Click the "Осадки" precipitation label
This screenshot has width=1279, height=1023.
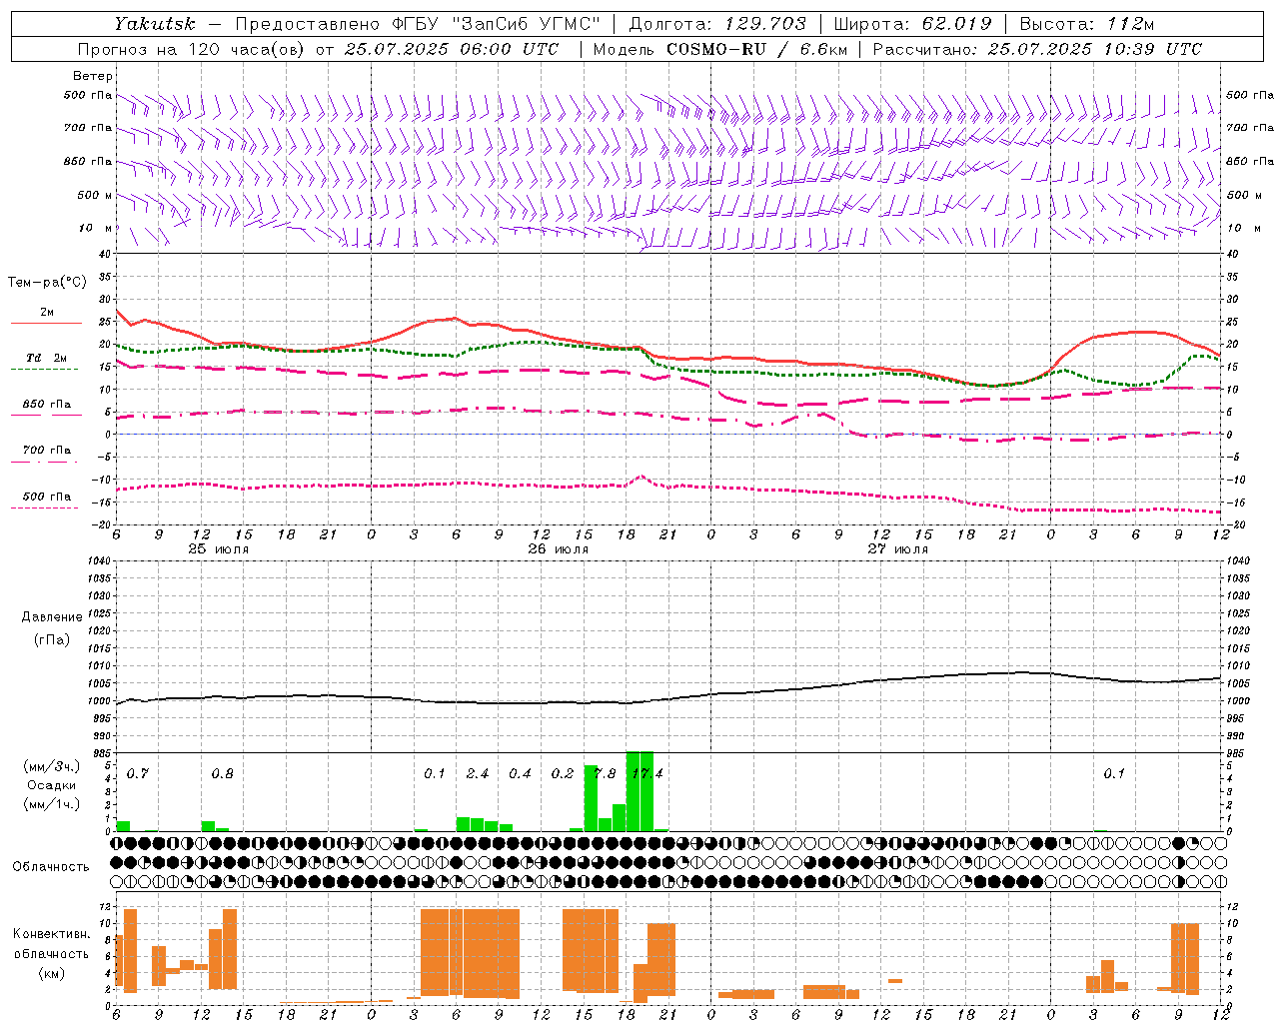point(52,785)
